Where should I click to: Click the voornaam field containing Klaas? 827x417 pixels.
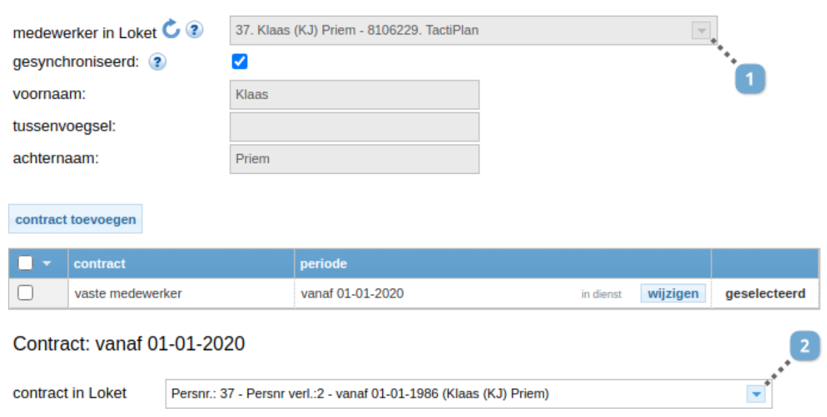click(x=355, y=95)
